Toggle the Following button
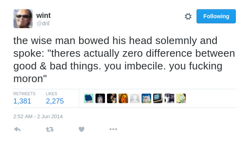Image resolution: width=249 pixels, height=144 pixels. point(216,16)
